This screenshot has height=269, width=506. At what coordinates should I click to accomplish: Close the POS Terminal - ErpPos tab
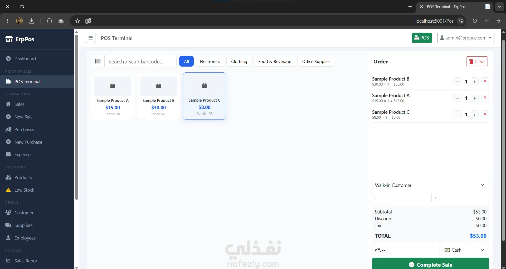(x=422, y=7)
